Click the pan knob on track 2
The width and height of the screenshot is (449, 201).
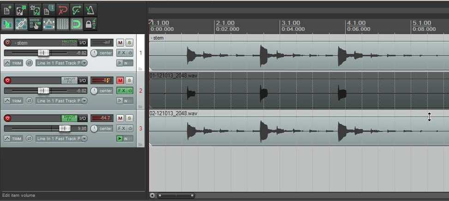pos(94,91)
